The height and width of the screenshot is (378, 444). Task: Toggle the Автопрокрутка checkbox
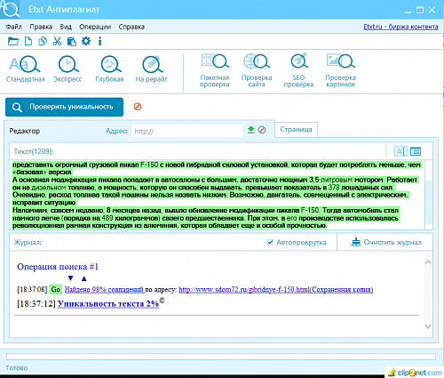270,242
